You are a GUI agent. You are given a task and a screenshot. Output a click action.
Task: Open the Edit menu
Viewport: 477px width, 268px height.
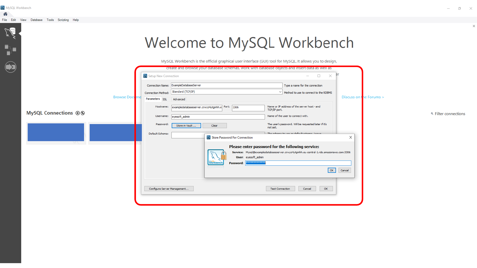coord(14,20)
